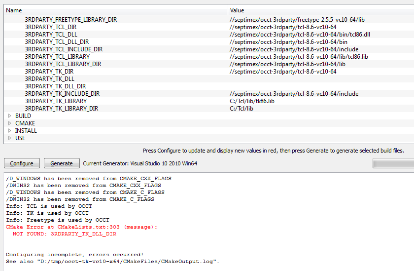Expand the BUILD group

point(9,116)
